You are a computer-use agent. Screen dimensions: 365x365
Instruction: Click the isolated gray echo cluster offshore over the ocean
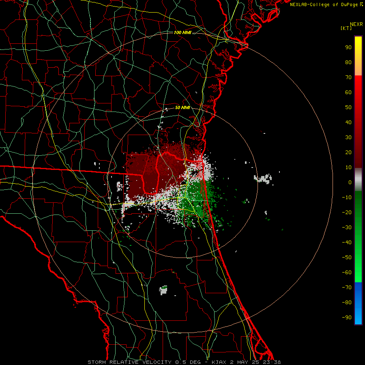click(263, 179)
